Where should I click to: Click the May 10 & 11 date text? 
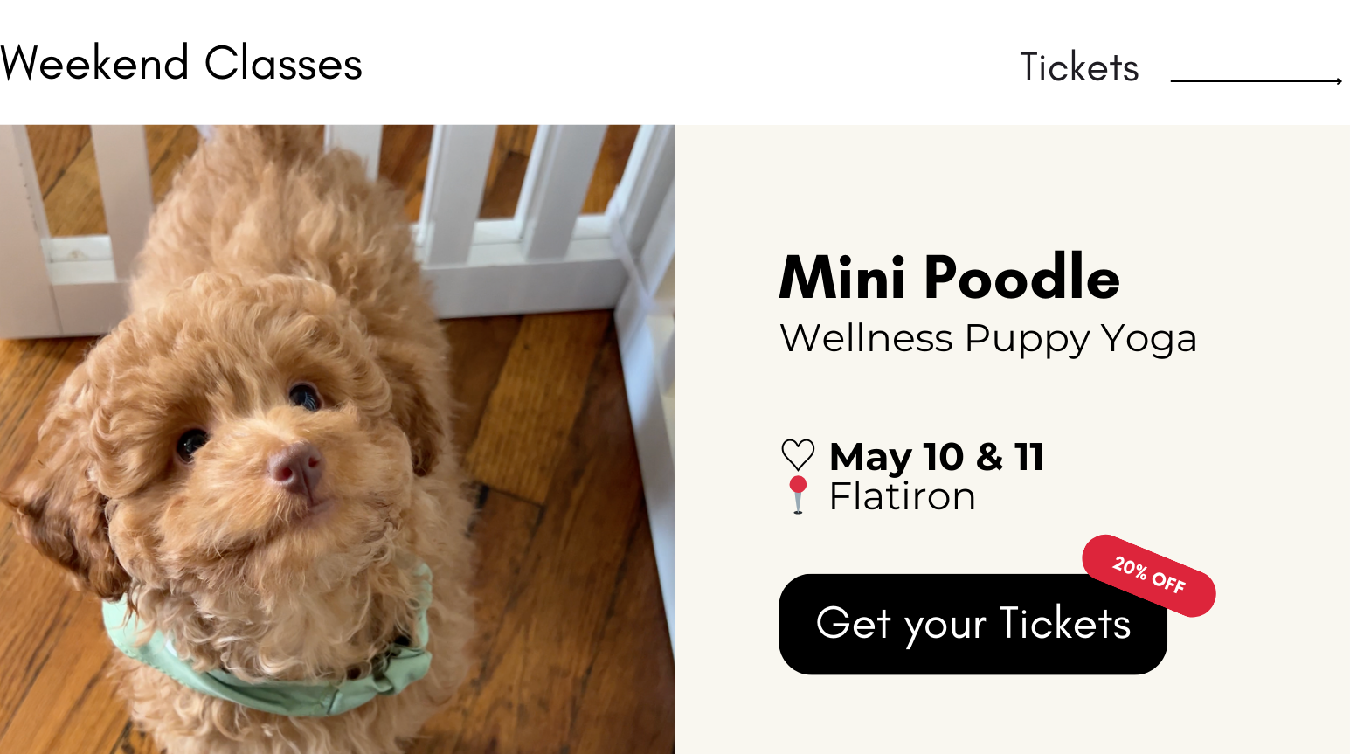click(936, 457)
